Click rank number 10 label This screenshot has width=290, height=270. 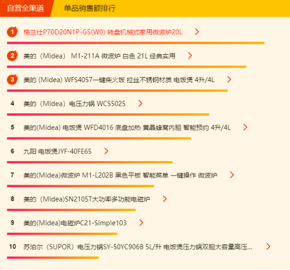click(12, 246)
